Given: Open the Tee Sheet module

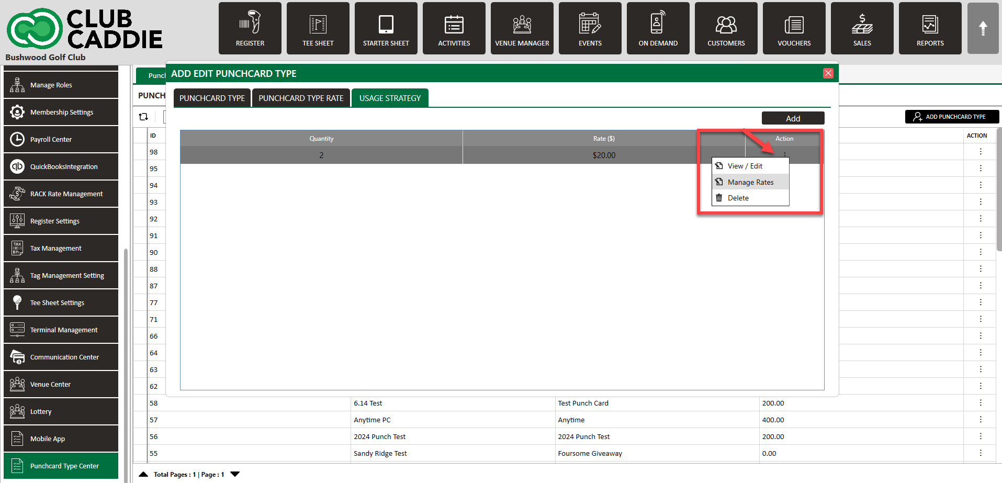Looking at the screenshot, I should 318,28.
